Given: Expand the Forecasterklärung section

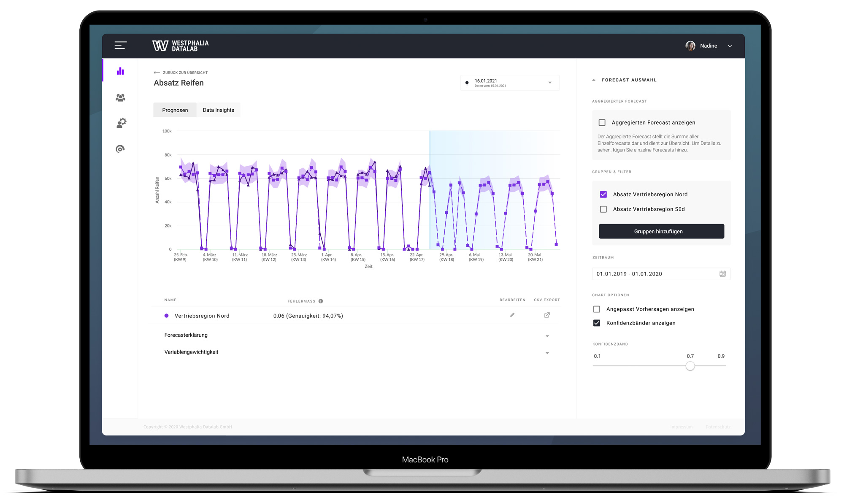Looking at the screenshot, I should (357, 335).
